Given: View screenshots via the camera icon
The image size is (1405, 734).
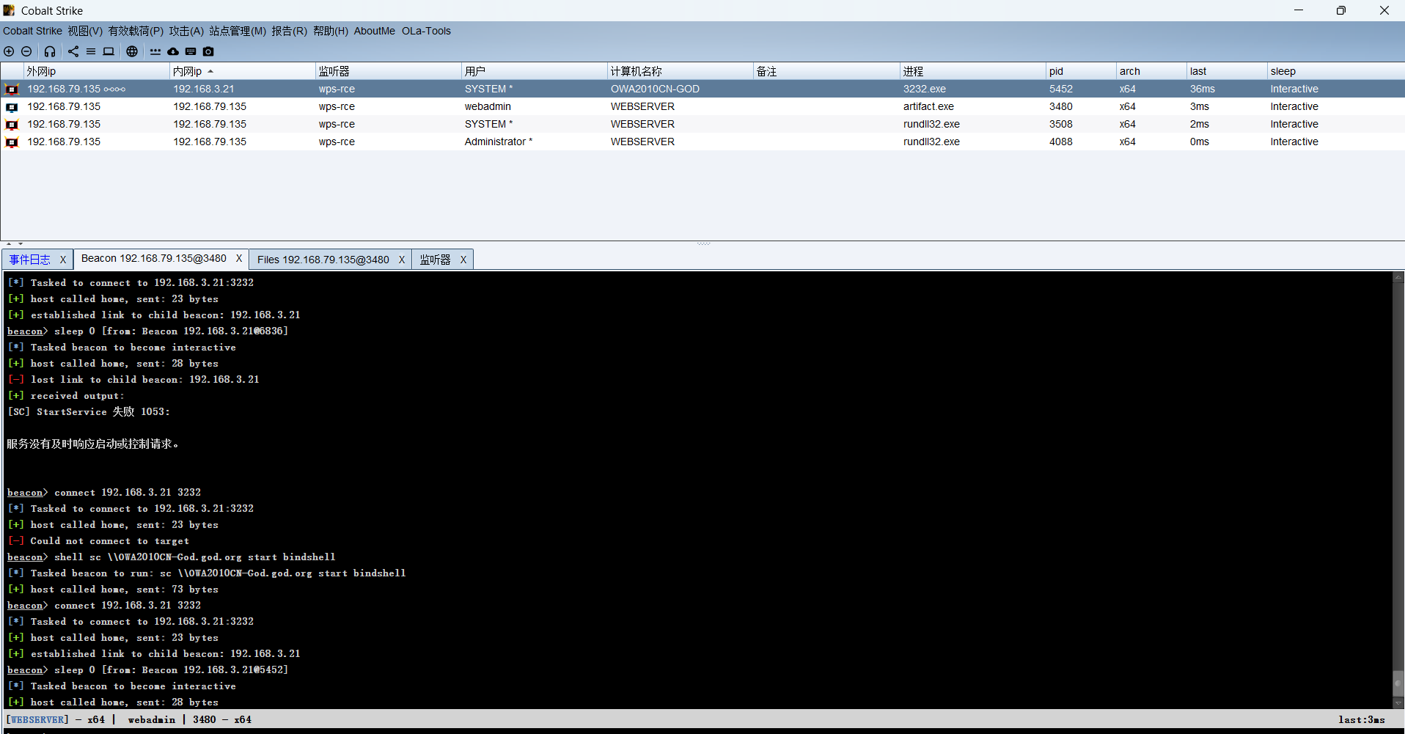Looking at the screenshot, I should pyautogui.click(x=208, y=51).
